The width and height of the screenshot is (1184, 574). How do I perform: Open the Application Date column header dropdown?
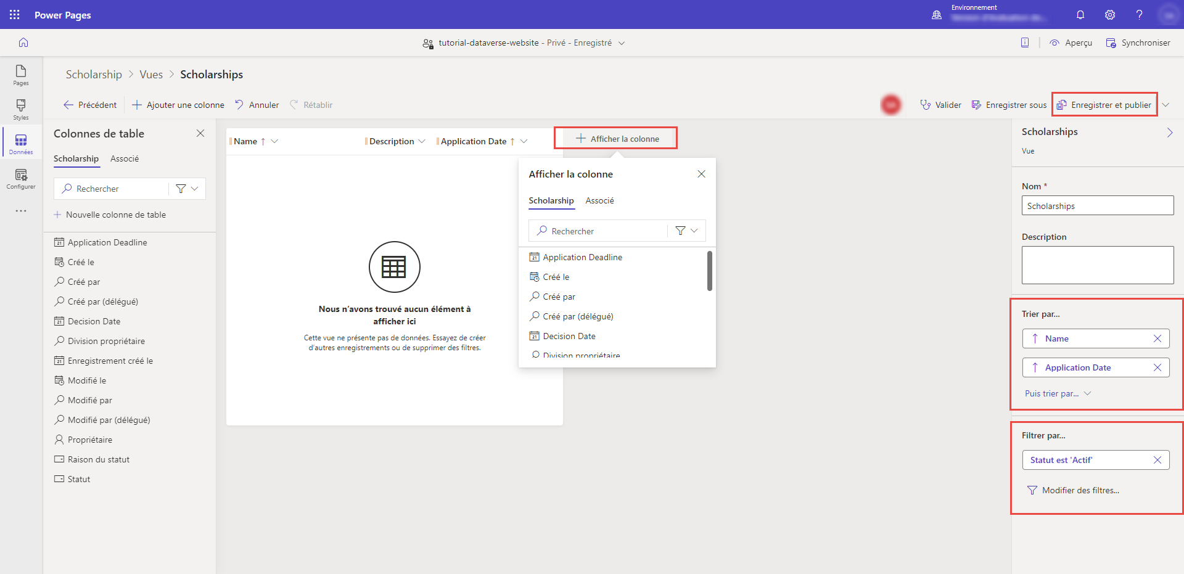coord(524,141)
